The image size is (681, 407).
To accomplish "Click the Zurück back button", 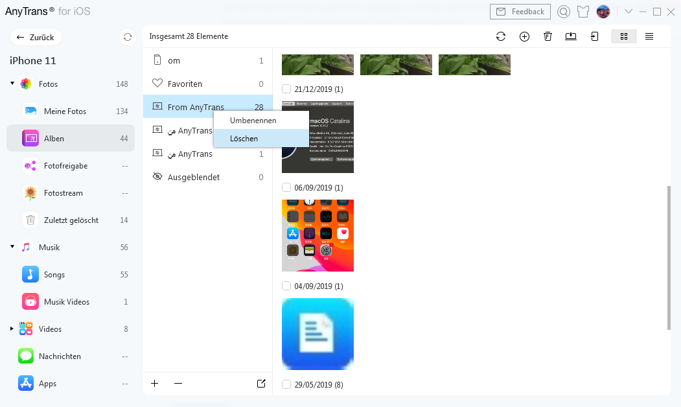I will pyautogui.click(x=36, y=38).
